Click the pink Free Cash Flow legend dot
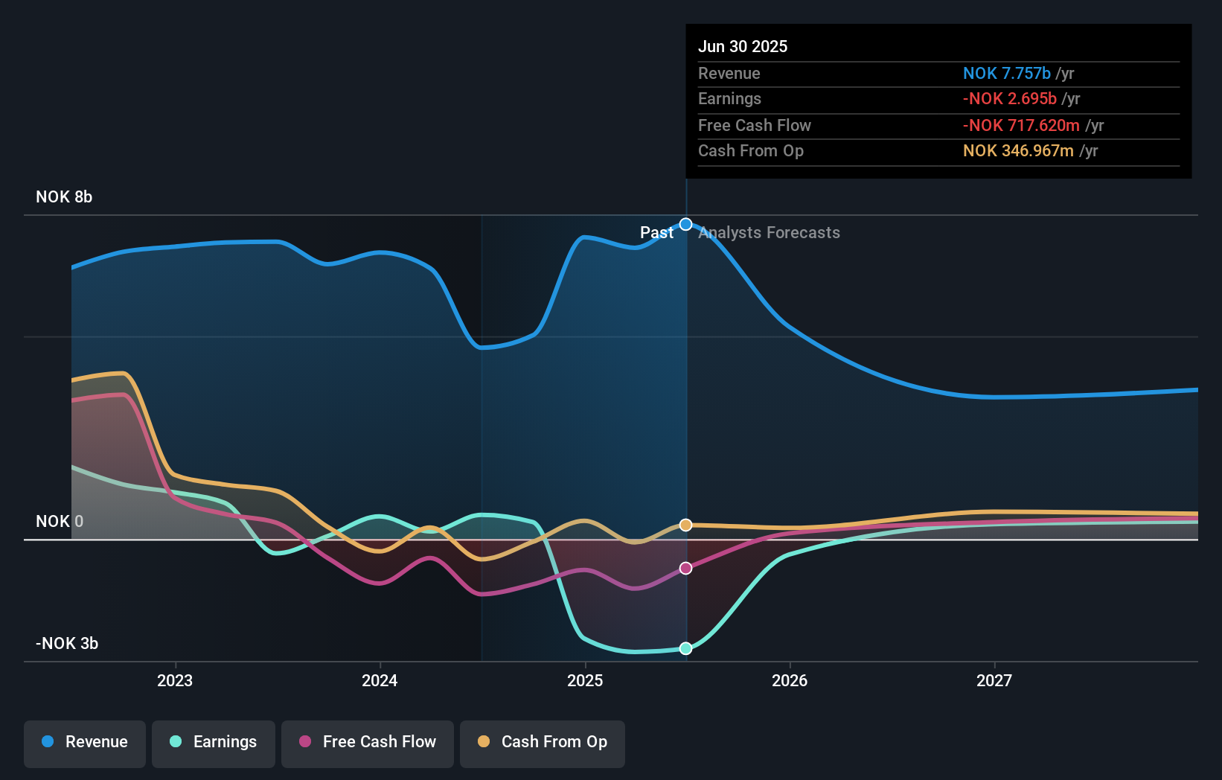 (x=304, y=742)
